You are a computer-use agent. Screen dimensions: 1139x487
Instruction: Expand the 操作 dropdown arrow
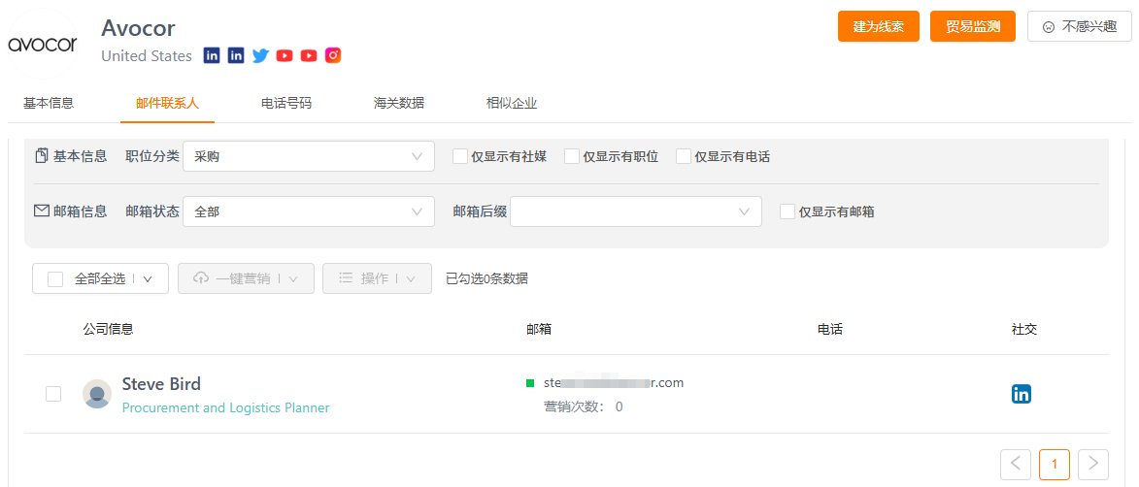coord(411,278)
